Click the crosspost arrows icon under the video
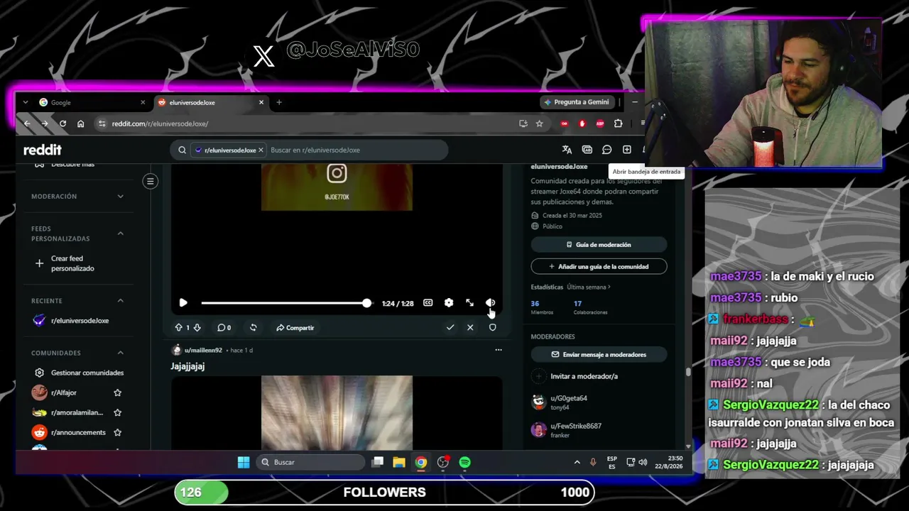This screenshot has width=909, height=511. [254, 328]
